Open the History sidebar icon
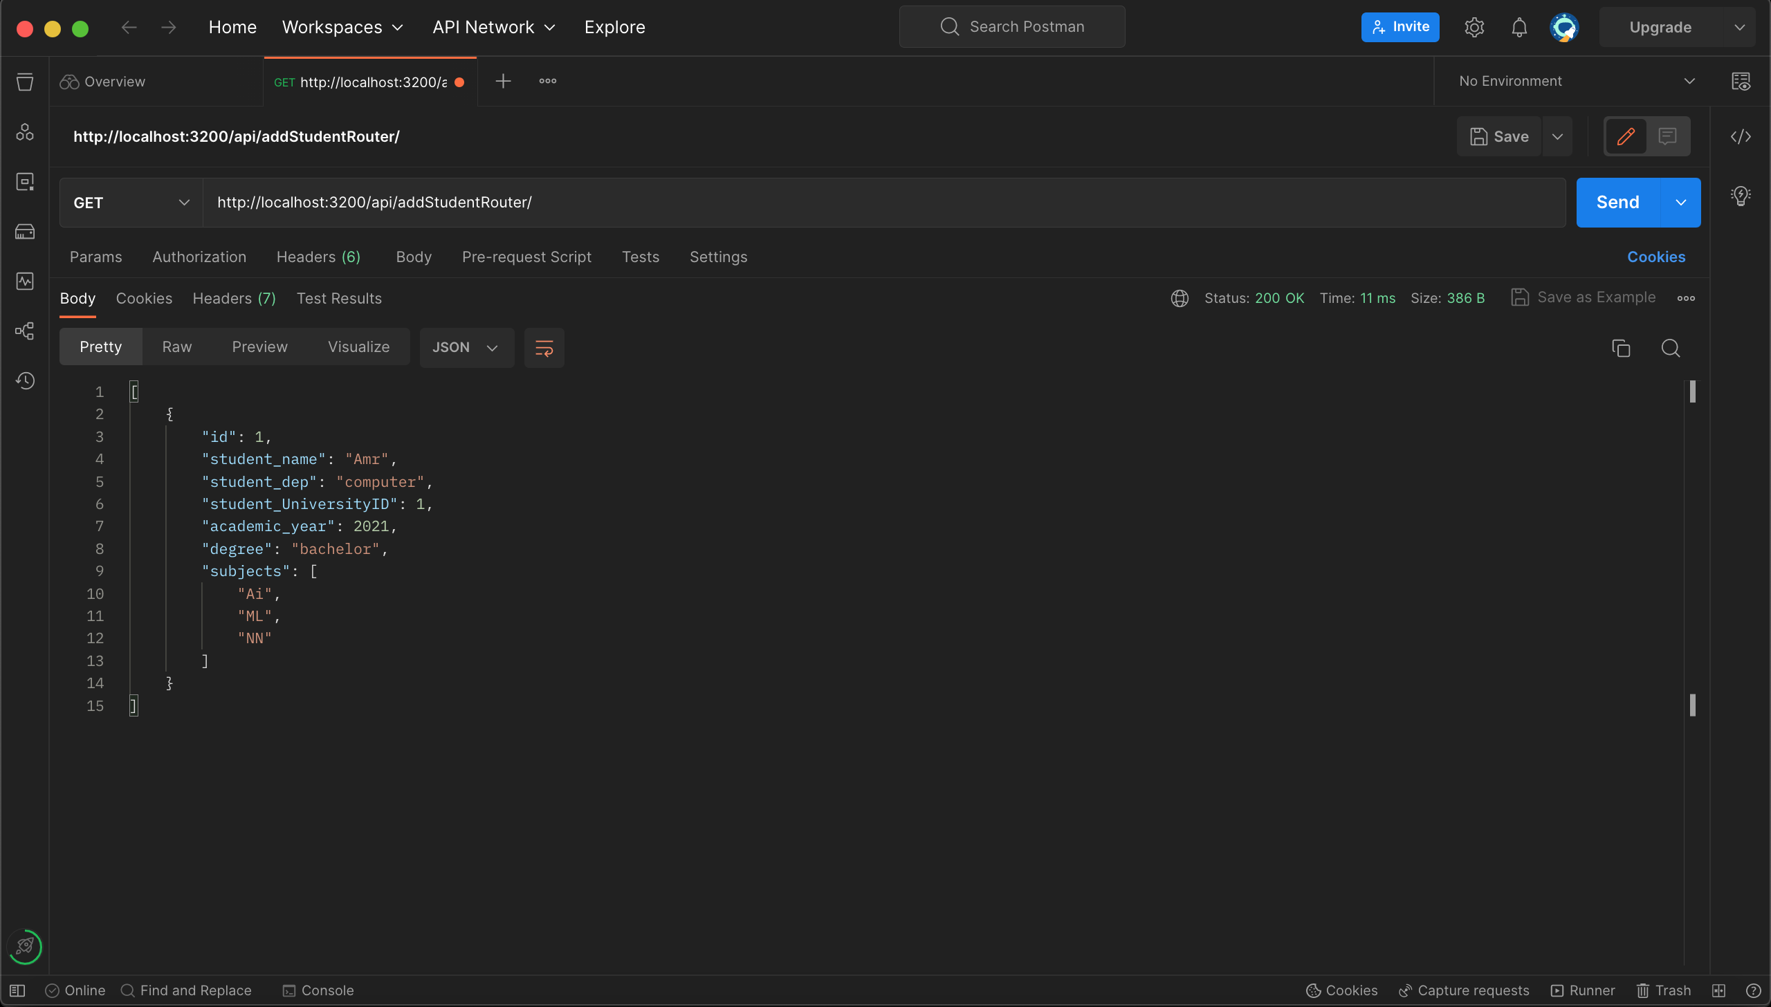The image size is (1771, 1007). click(x=25, y=381)
